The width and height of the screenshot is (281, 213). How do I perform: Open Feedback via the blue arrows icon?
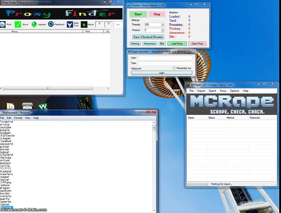(51, 24)
